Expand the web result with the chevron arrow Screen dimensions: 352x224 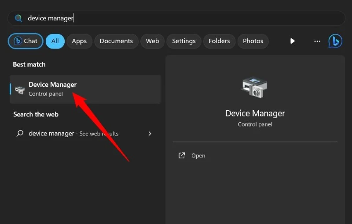click(x=150, y=133)
